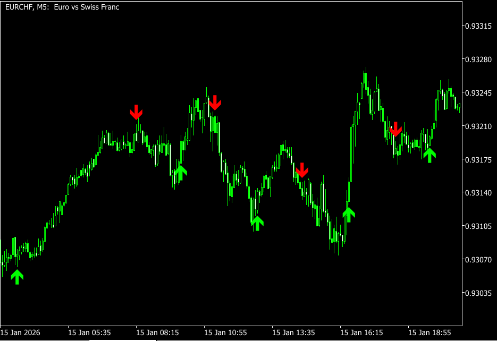
Task: Select the green up arrow just after 16:15
Action: [349, 215]
